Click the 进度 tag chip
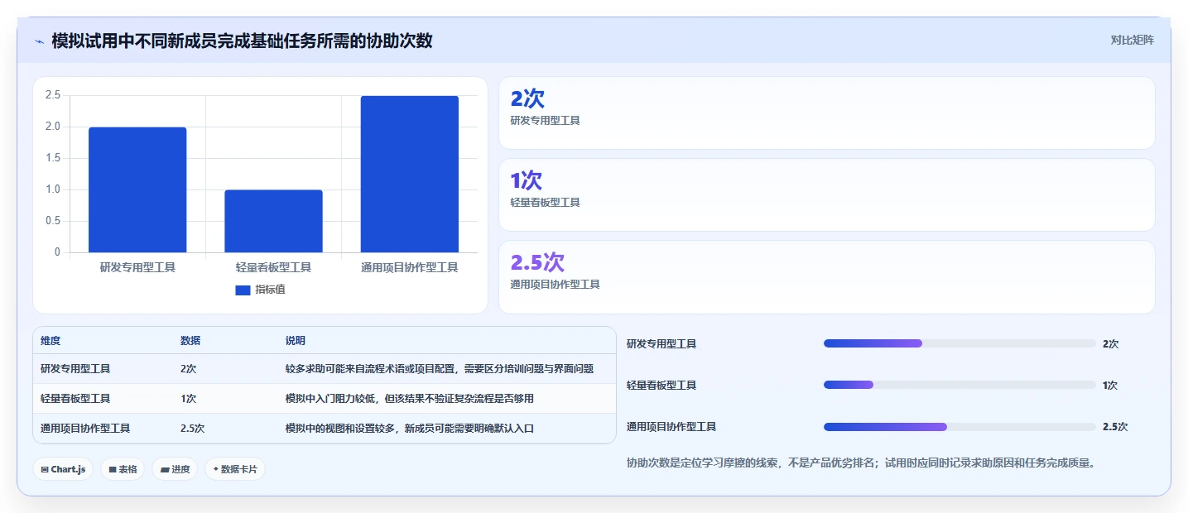This screenshot has width=1188, height=513. (175, 469)
